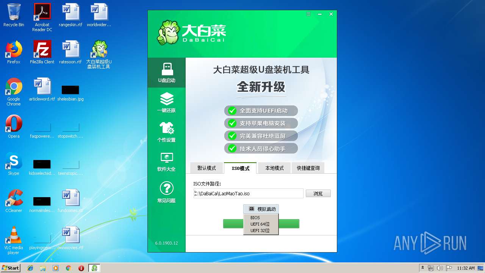Switch to DaBaiCai taskbar button
Image resolution: width=485 pixels, height=273 pixels.
(94, 268)
